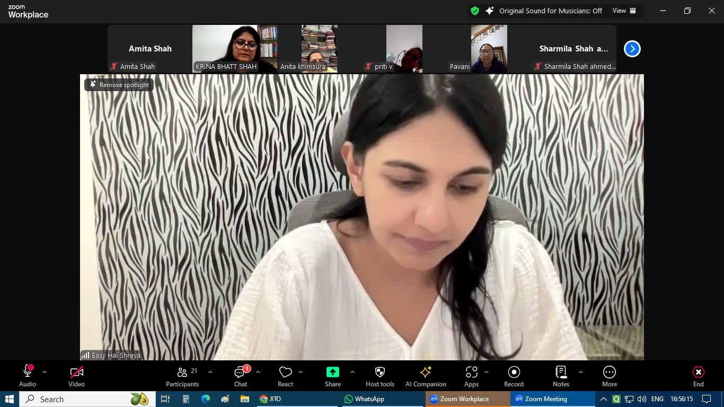724x407 pixels.
Task: Open the Chat panel
Action: (241, 376)
